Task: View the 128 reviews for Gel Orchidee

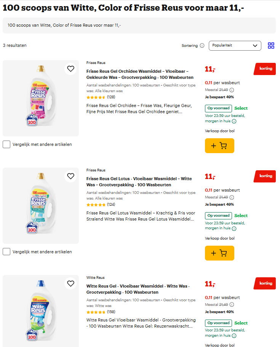Action: (111, 97)
